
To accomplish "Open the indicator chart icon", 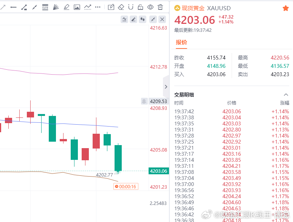I will coord(124,19).
